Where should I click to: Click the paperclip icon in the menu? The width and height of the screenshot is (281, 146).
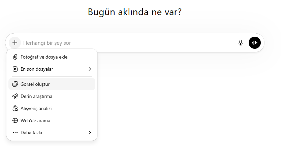point(15,57)
